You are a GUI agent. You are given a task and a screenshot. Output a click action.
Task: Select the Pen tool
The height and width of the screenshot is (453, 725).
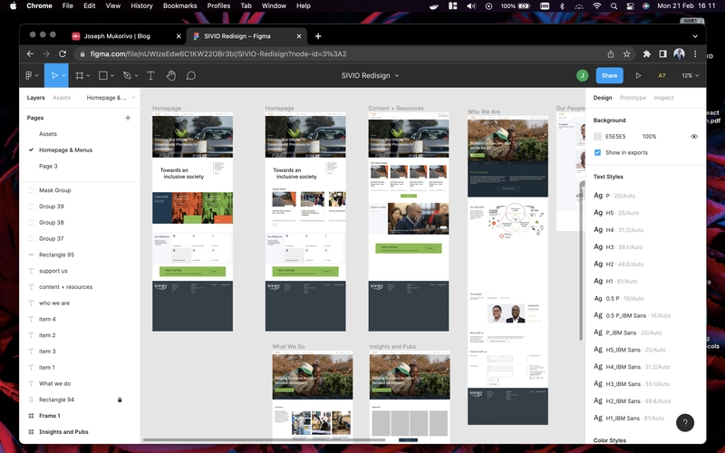click(127, 76)
